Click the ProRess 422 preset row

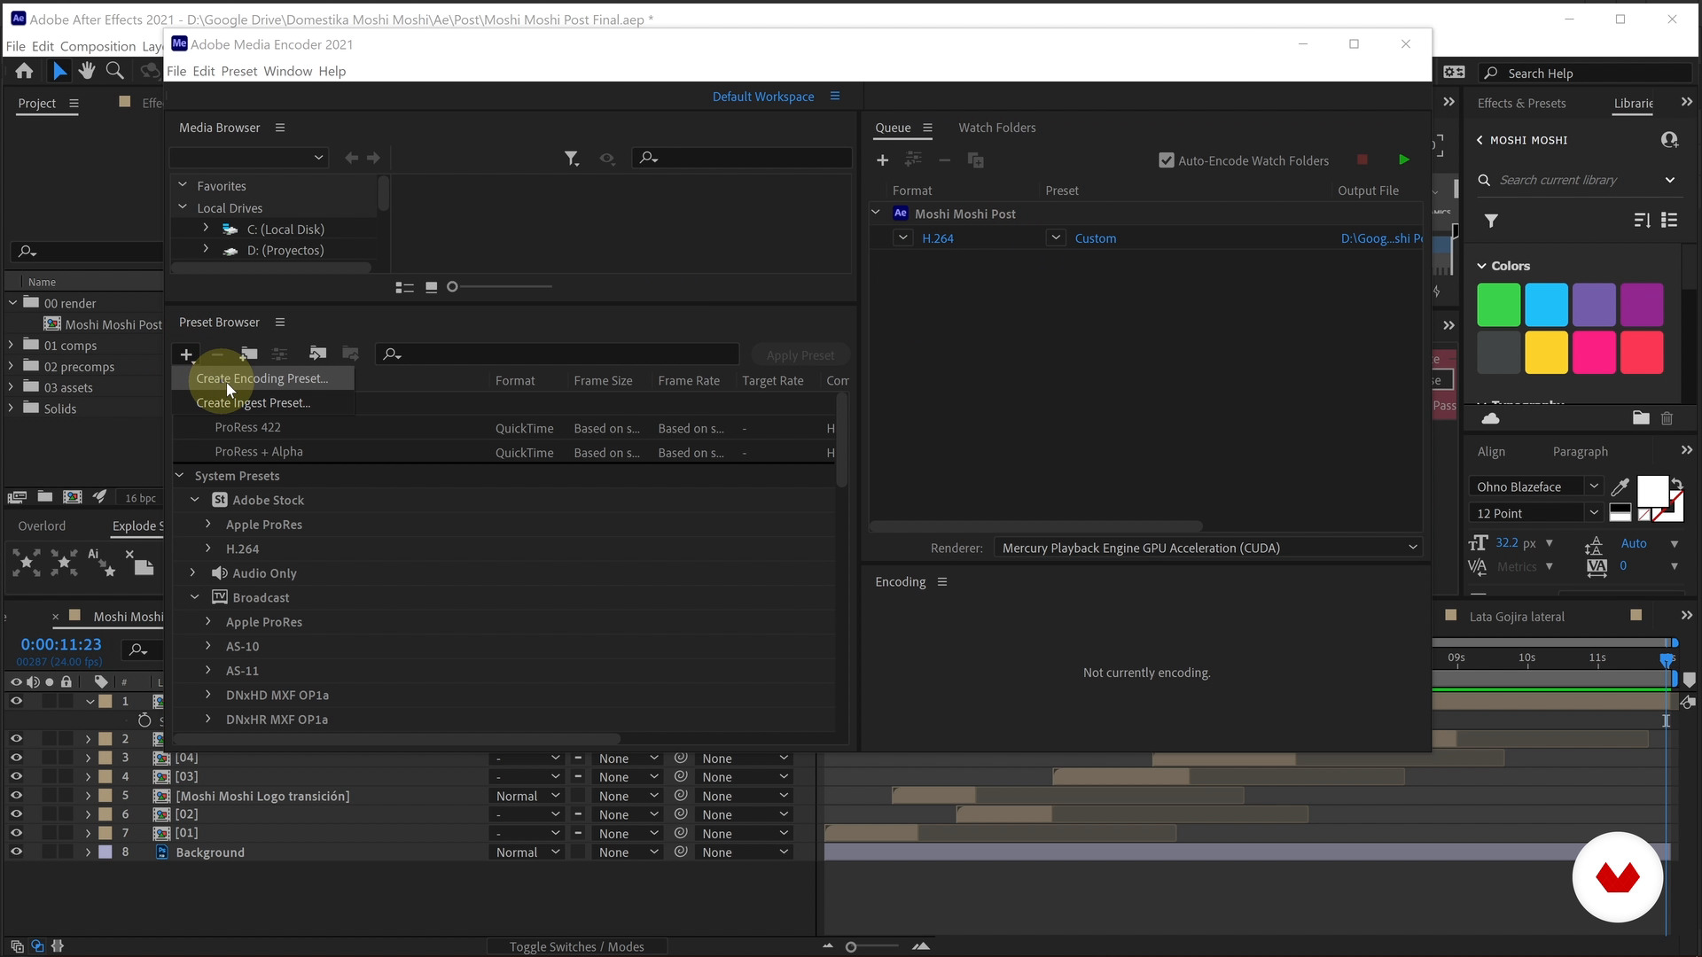coord(505,428)
